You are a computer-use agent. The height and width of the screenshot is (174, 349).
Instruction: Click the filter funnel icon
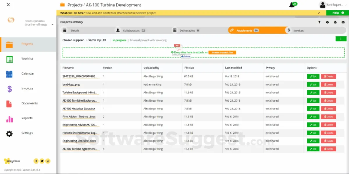coord(319,22)
